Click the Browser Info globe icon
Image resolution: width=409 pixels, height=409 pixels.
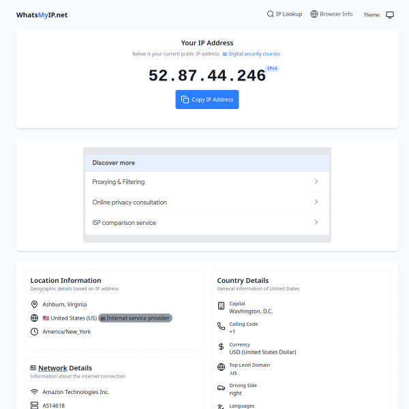tap(314, 14)
